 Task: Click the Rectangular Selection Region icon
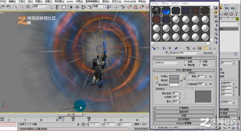coord(64,7)
